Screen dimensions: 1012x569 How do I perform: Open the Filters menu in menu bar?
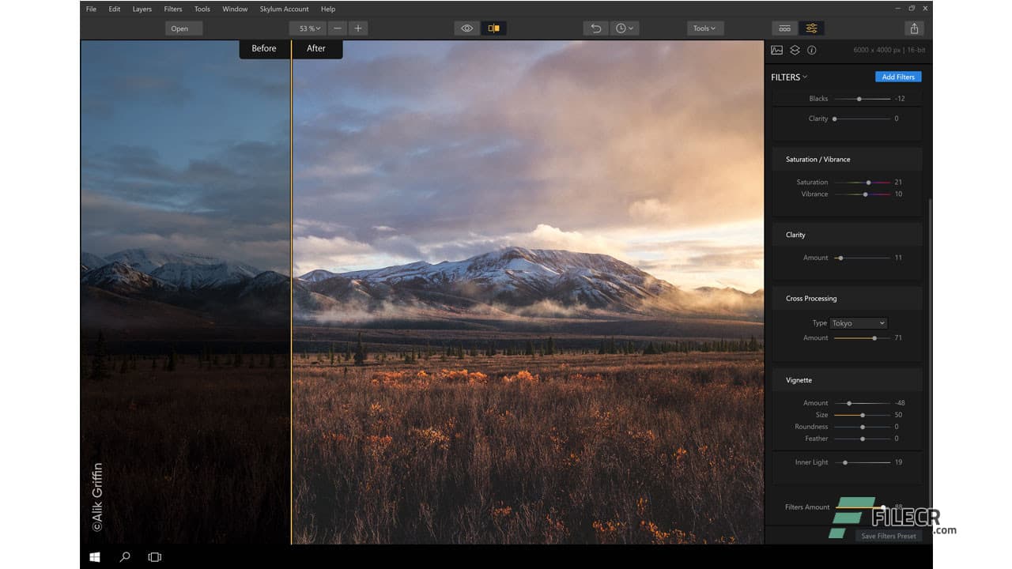[x=172, y=9]
